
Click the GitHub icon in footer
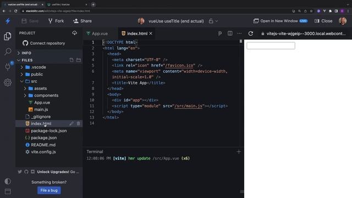[26, 172]
